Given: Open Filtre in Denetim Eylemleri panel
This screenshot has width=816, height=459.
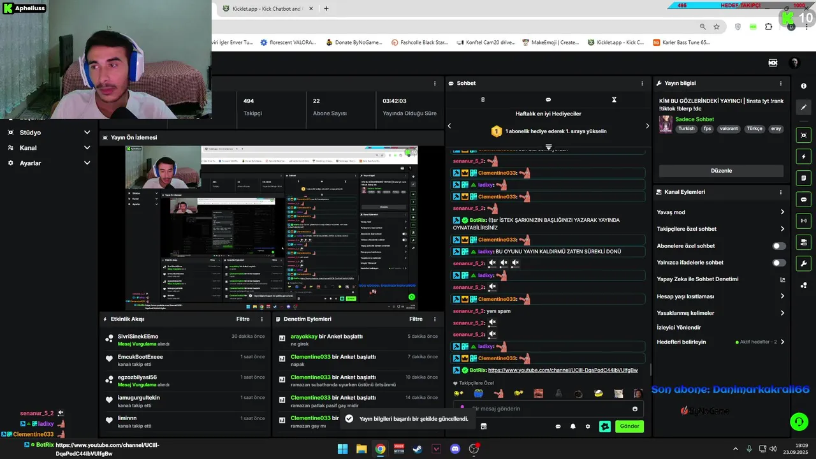Looking at the screenshot, I should click(x=416, y=319).
